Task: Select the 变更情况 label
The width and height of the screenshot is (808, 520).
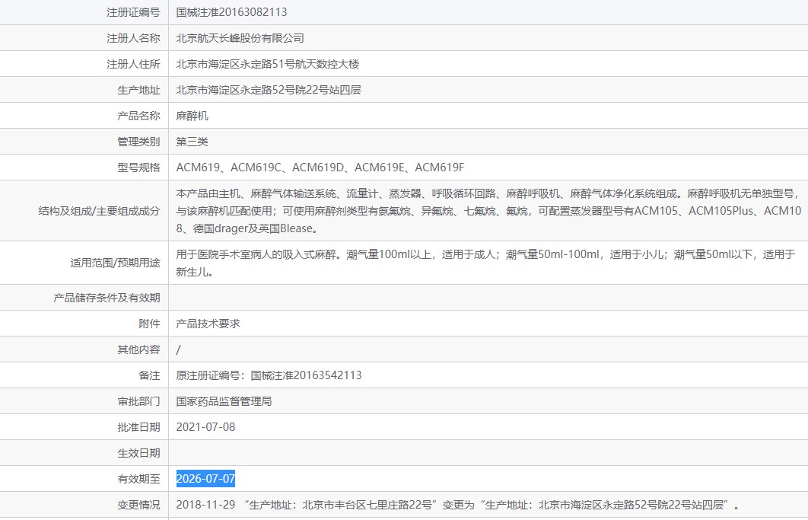Action: pyautogui.click(x=138, y=505)
